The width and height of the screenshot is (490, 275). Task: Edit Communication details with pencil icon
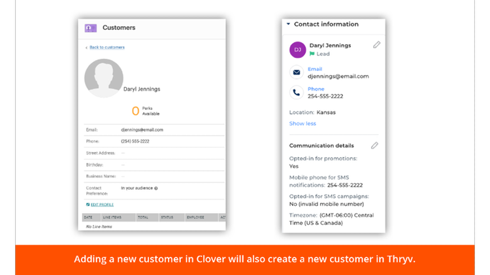[x=374, y=145]
